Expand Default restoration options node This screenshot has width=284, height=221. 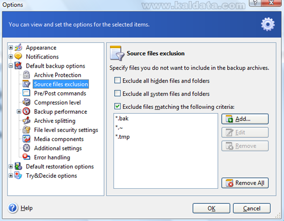(x=11, y=166)
